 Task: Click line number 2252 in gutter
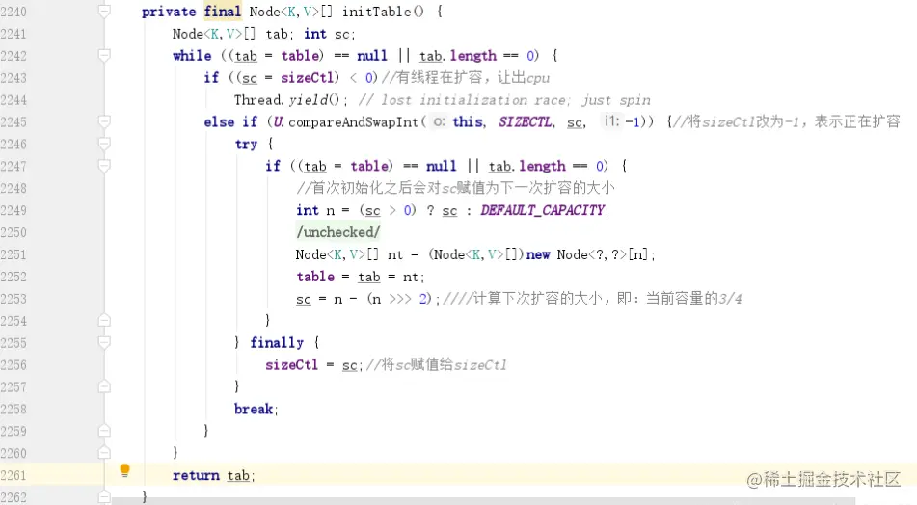click(13, 277)
